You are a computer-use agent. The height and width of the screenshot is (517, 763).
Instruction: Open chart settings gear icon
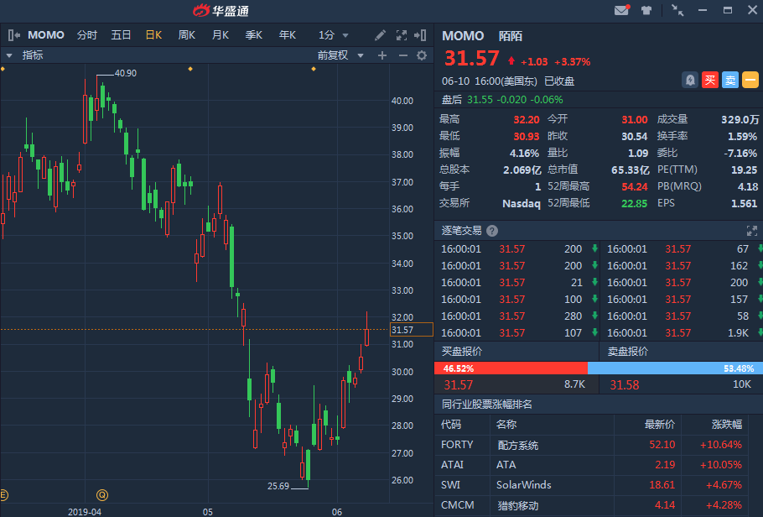click(422, 55)
